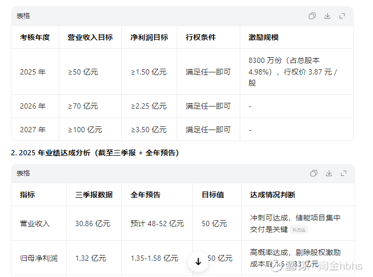Copy the first table's contents
This screenshot has height=277, width=373.
312,16
